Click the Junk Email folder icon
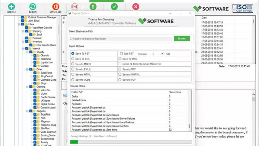Screen dimensions: 259x146 click(26, 21)
